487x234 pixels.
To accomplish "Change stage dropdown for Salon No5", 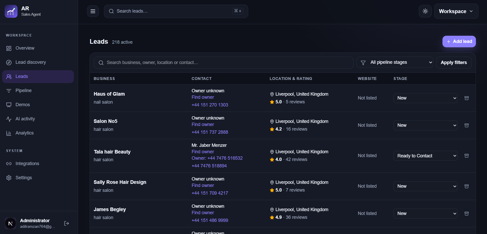I will point(425,125).
